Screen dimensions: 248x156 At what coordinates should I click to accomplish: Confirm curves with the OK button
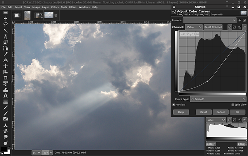(x=238, y=112)
